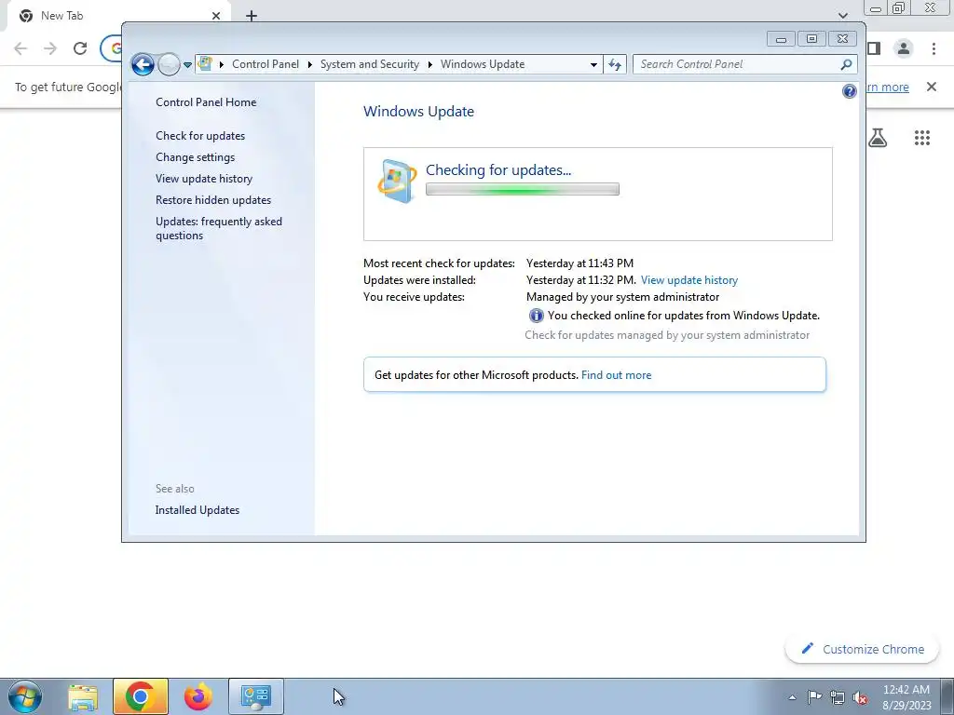954x715 pixels.
Task: Click Check for updates managed by administrator
Action: coord(667,335)
